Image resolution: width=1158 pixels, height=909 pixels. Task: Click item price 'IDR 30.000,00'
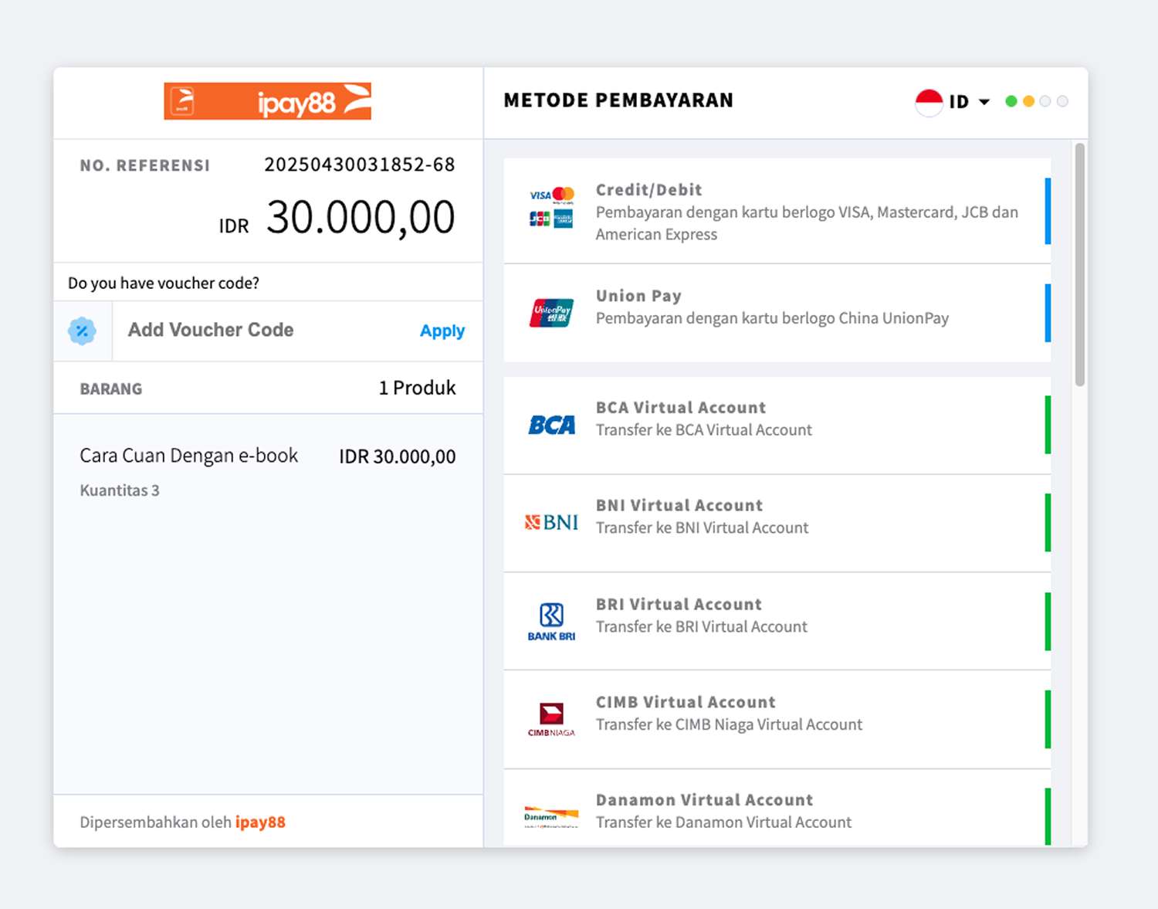click(398, 456)
